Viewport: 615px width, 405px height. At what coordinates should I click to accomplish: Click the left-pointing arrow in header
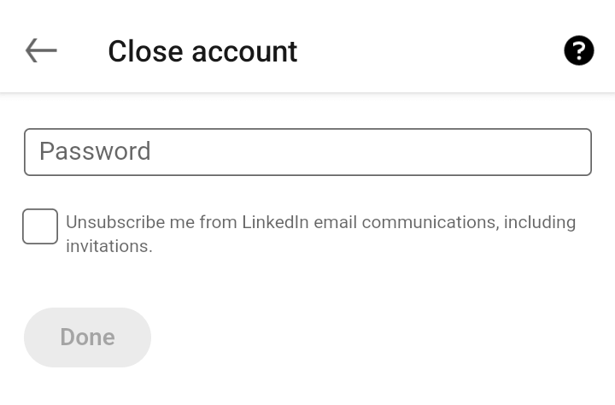point(41,50)
